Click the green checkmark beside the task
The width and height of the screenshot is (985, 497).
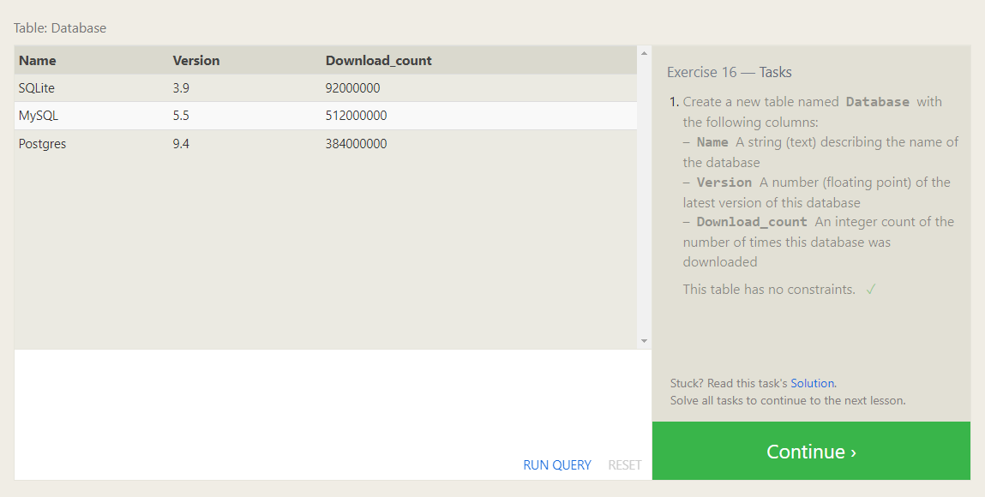tap(870, 290)
